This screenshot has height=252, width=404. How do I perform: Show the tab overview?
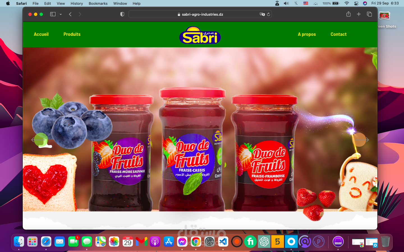point(369,14)
